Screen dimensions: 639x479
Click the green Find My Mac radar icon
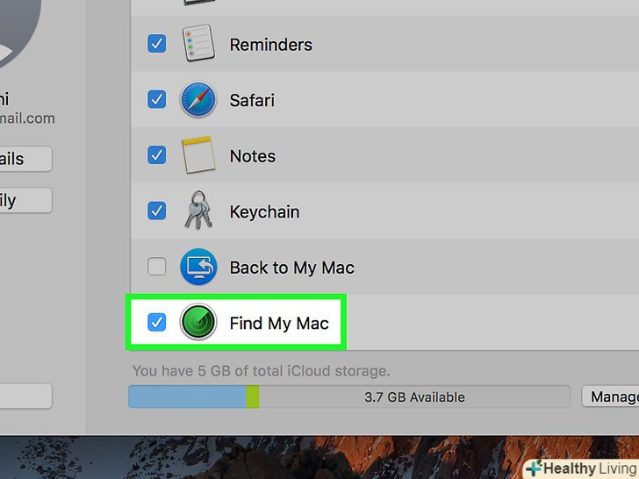pos(198,323)
